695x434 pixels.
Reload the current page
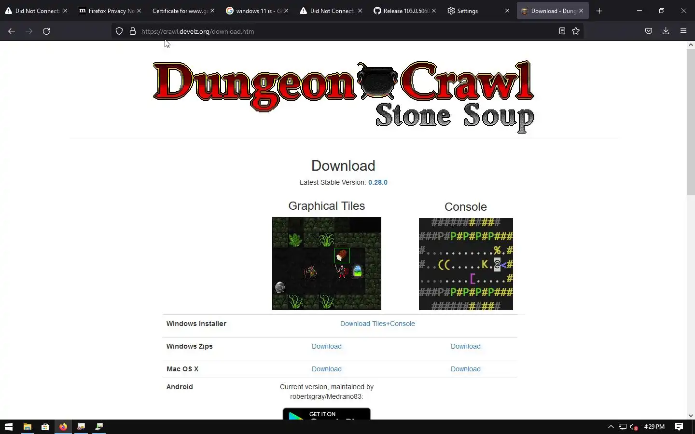pyautogui.click(x=46, y=31)
